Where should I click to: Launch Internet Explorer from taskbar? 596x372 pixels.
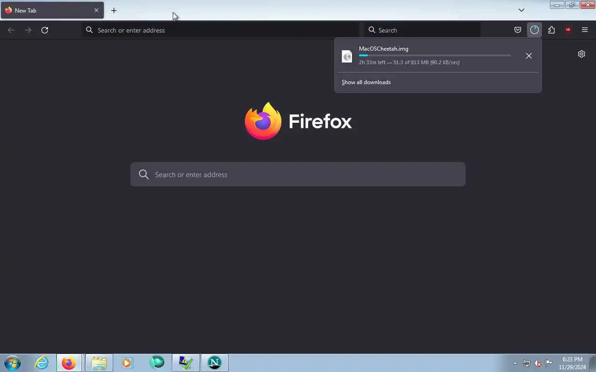(x=42, y=363)
